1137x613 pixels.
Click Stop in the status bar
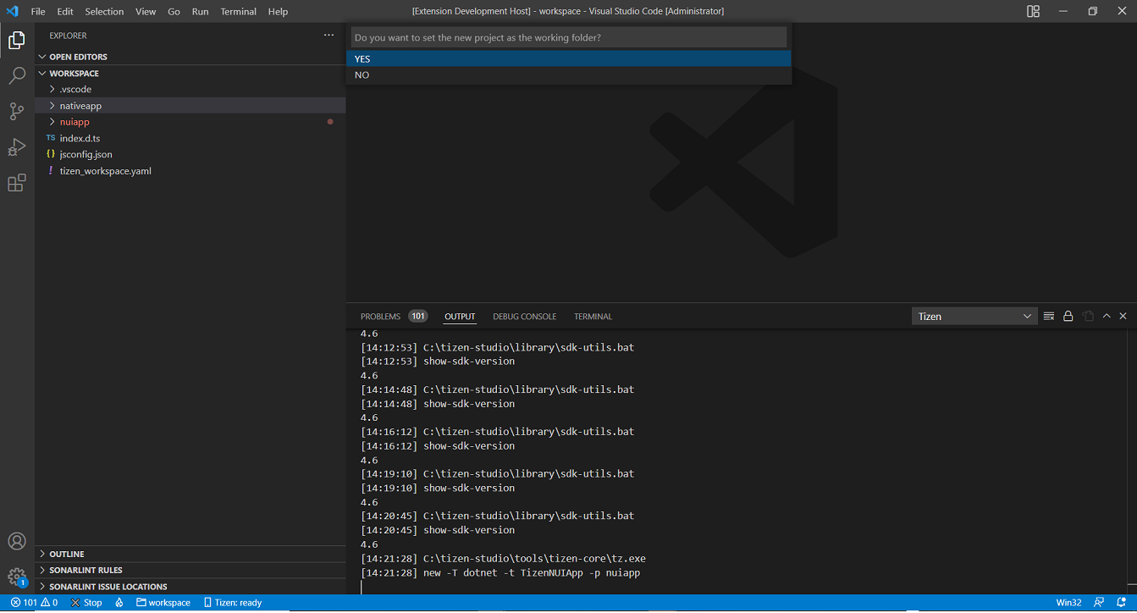[x=86, y=602]
